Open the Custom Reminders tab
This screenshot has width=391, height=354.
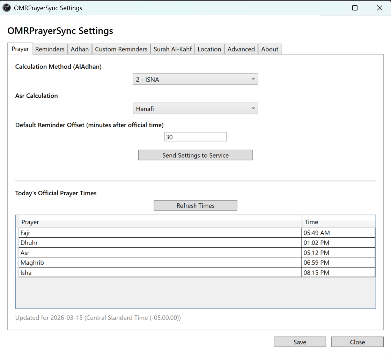click(121, 49)
